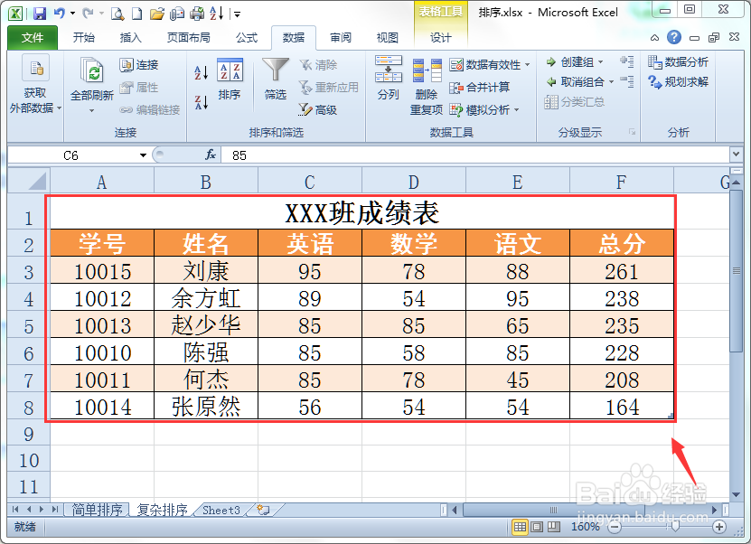Screen dimensions: 751x544
Task: Click the 分列 (Text to Columns) tool
Action: pos(388,77)
